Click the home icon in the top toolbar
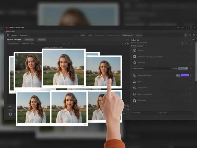The height and width of the screenshot is (148, 197). (x=8, y=35)
